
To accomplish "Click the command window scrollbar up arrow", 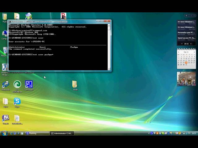I will pos(109,25).
